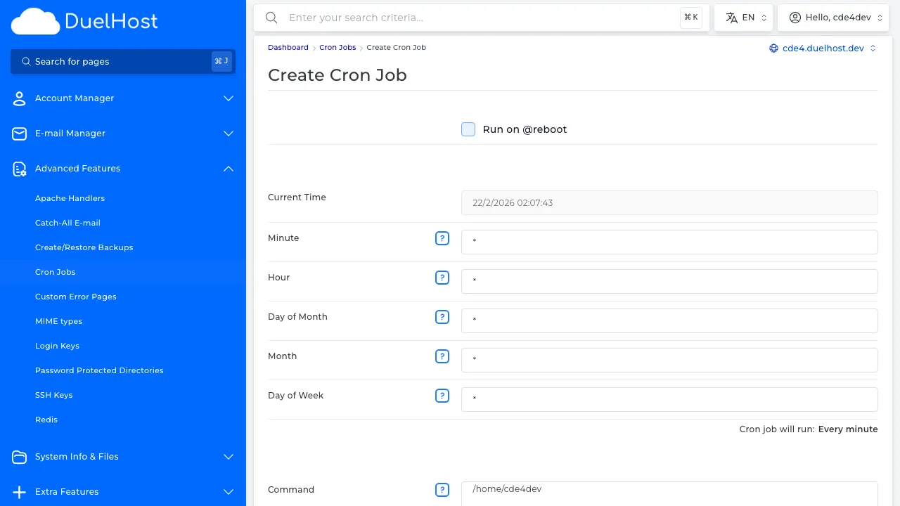Viewport: 900px width, 506px height.
Task: Click the Day of Week help icon
Action: point(442,396)
